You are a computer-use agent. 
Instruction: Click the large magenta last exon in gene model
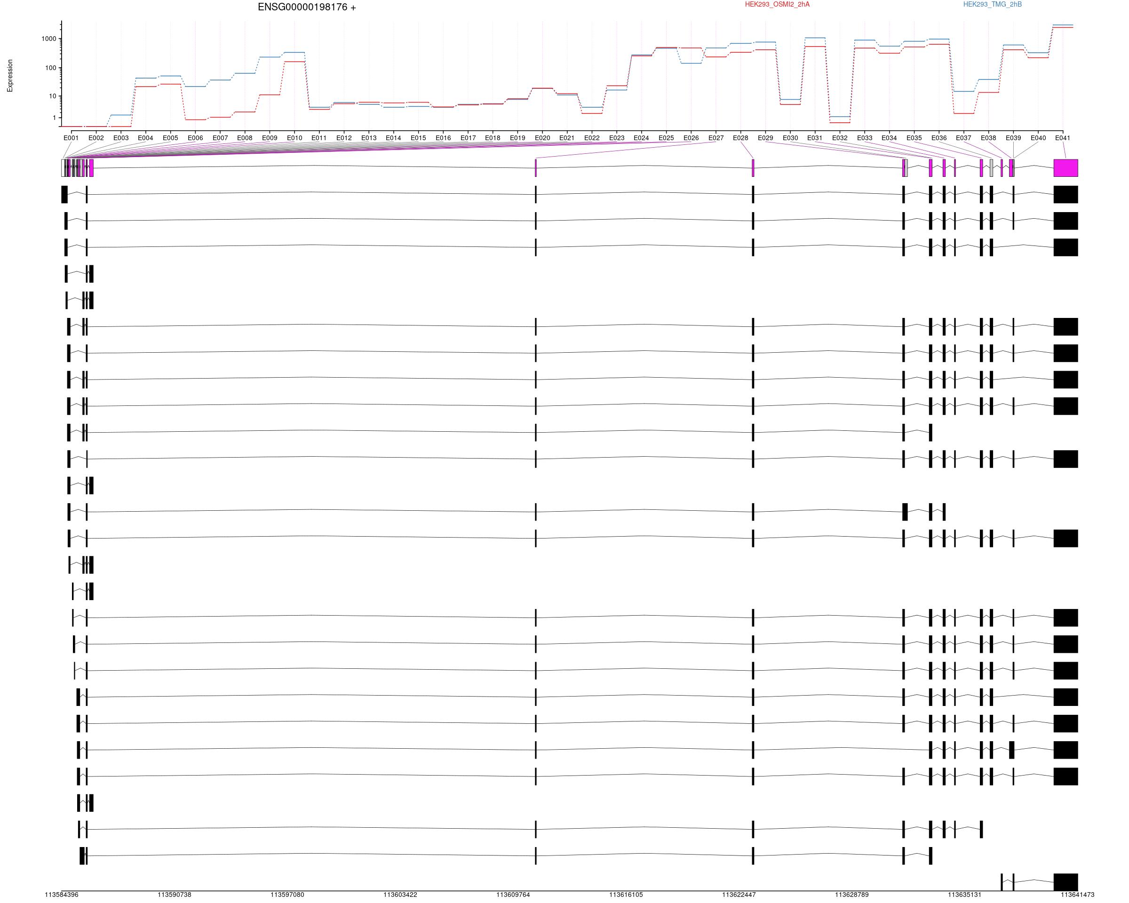click(1065, 168)
